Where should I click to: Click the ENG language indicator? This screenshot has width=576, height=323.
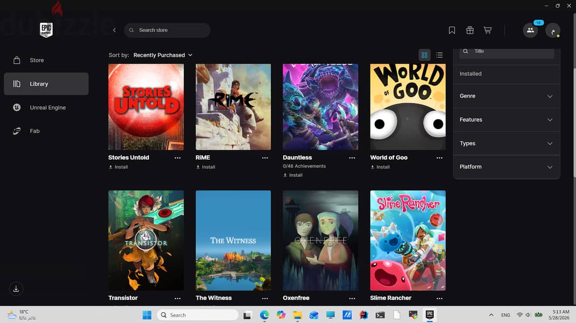[505, 315]
